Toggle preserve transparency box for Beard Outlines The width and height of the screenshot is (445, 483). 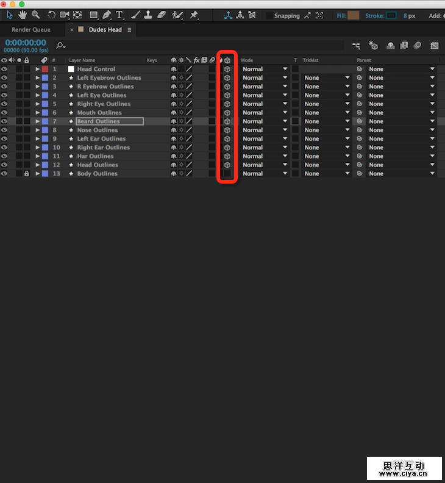[295, 121]
